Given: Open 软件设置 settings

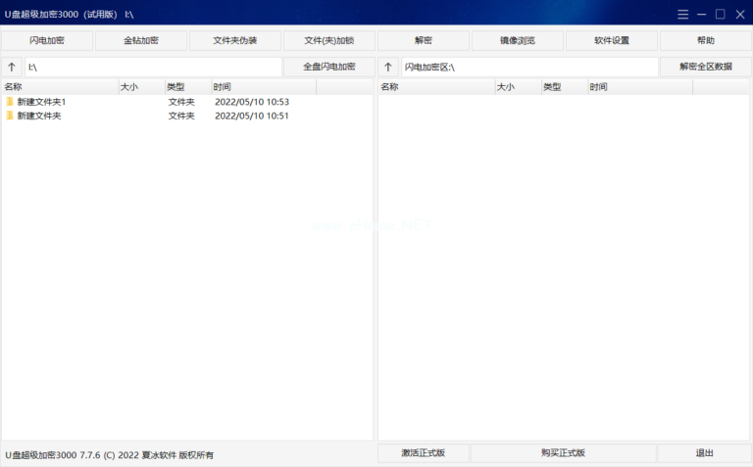Looking at the screenshot, I should click(x=612, y=41).
